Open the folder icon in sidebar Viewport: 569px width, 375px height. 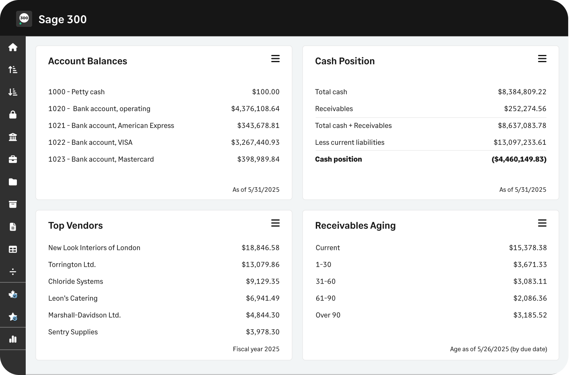click(x=13, y=182)
